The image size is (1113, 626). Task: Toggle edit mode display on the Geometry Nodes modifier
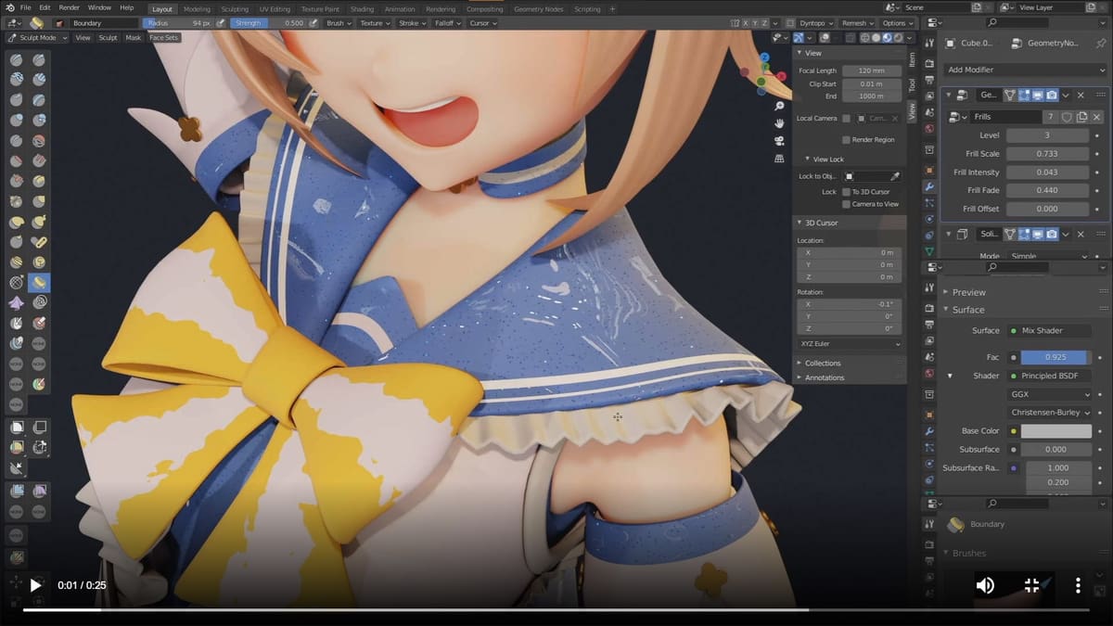[1023, 95]
